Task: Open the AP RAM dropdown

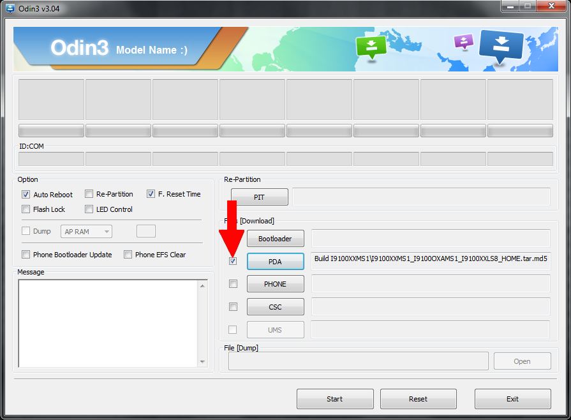Action: (86, 232)
